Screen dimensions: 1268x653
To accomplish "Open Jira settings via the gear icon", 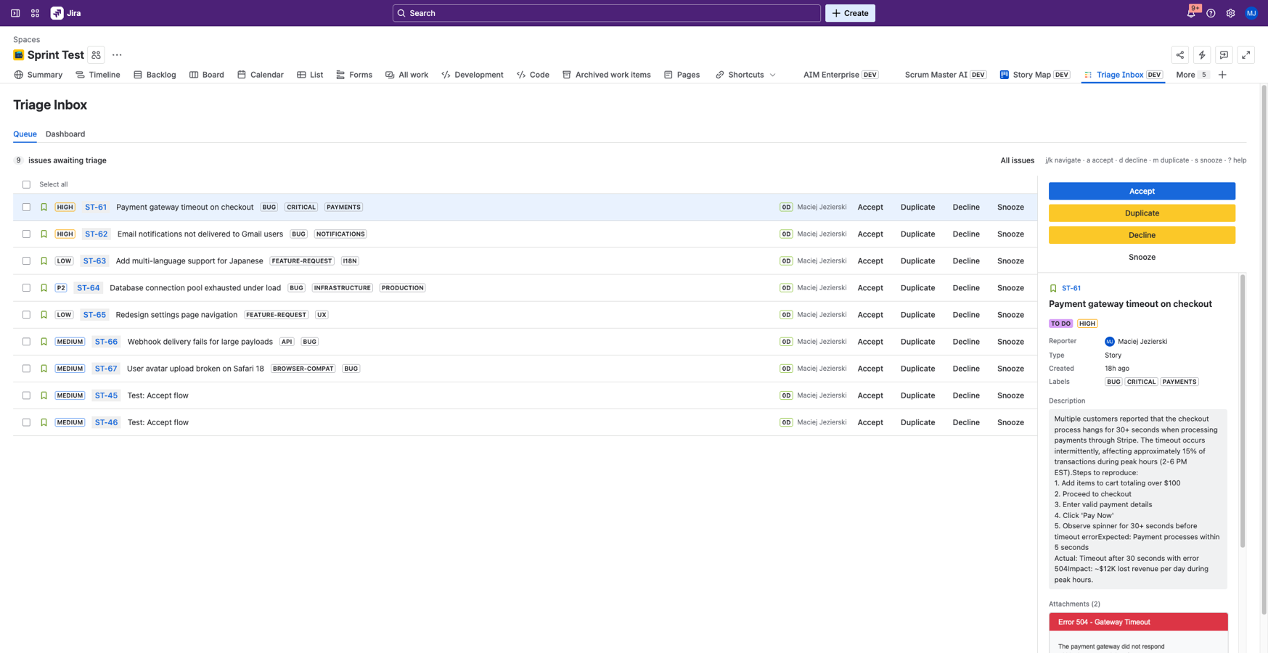I will [1230, 12].
